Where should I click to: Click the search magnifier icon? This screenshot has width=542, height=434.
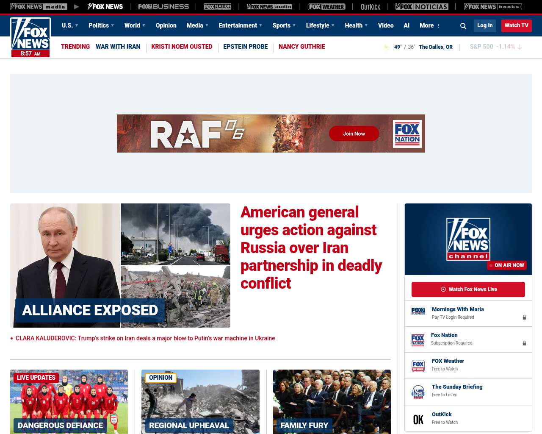click(x=463, y=26)
